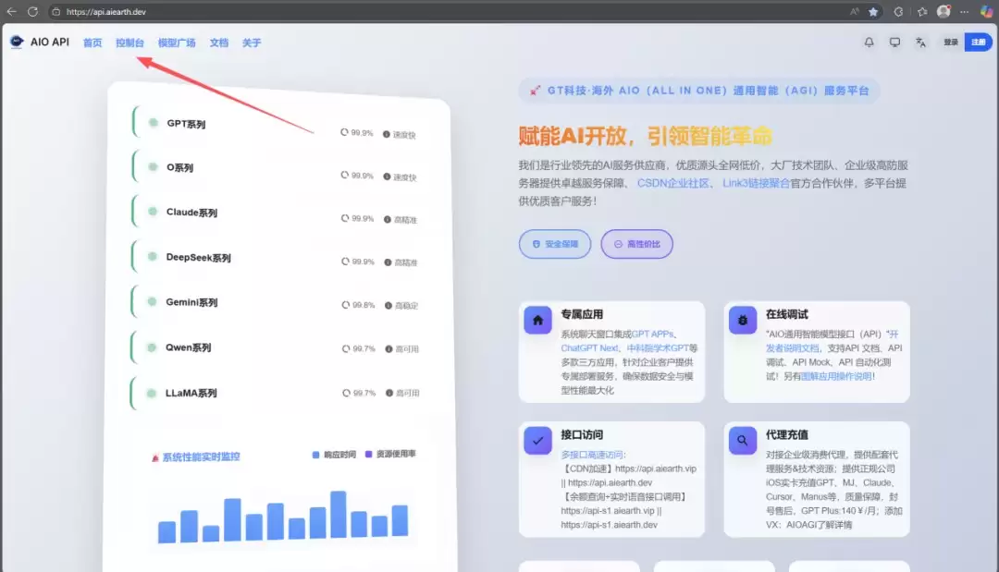Image resolution: width=999 pixels, height=572 pixels.
Task: Click the green status dot beside Claude系列
Action: coord(153,212)
